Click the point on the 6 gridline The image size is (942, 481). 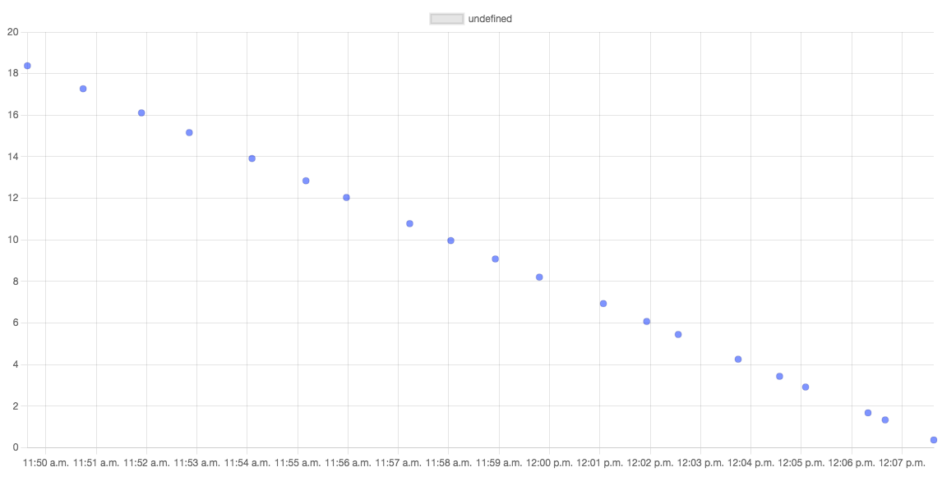pyautogui.click(x=646, y=322)
